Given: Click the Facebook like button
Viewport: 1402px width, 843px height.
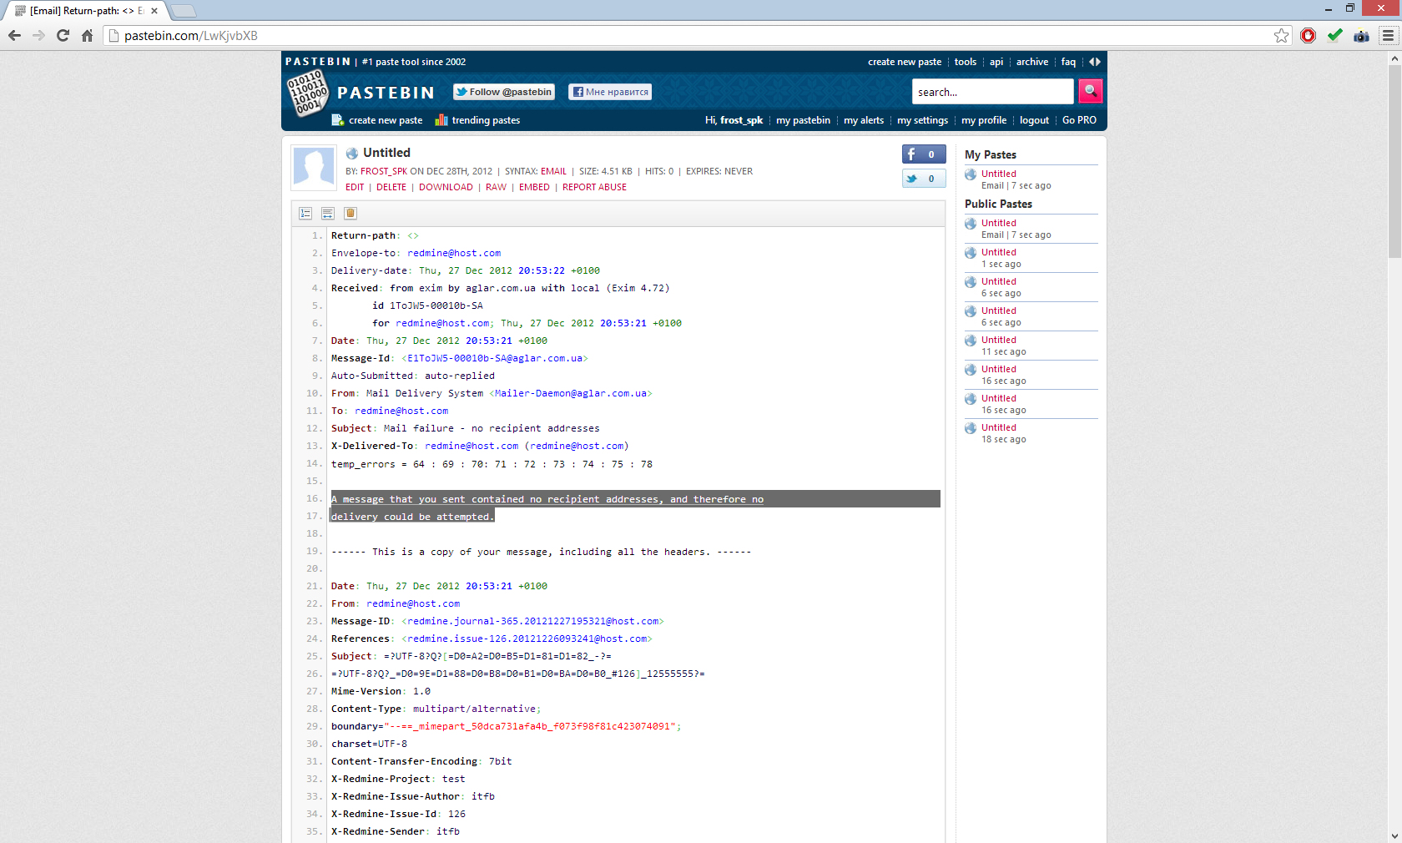Looking at the screenshot, I should pyautogui.click(x=610, y=92).
